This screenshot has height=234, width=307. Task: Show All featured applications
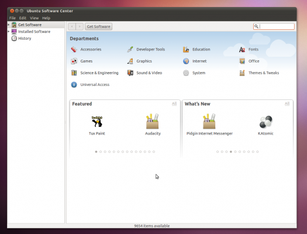pos(174,104)
